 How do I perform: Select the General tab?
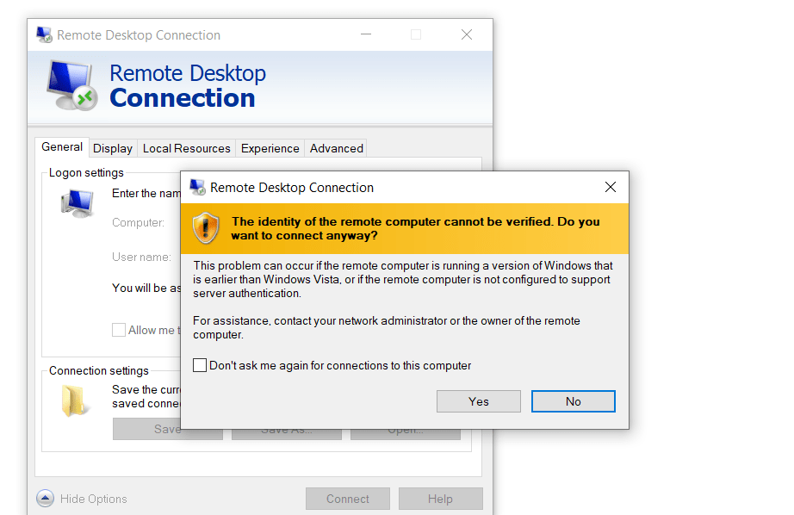tap(62, 147)
